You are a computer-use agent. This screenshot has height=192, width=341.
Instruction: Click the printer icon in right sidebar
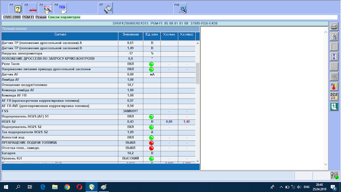[x=334, y=27]
